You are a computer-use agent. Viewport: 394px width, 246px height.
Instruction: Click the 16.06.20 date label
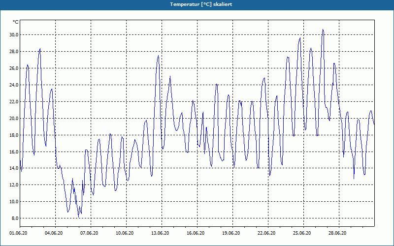pyautogui.click(x=196, y=233)
